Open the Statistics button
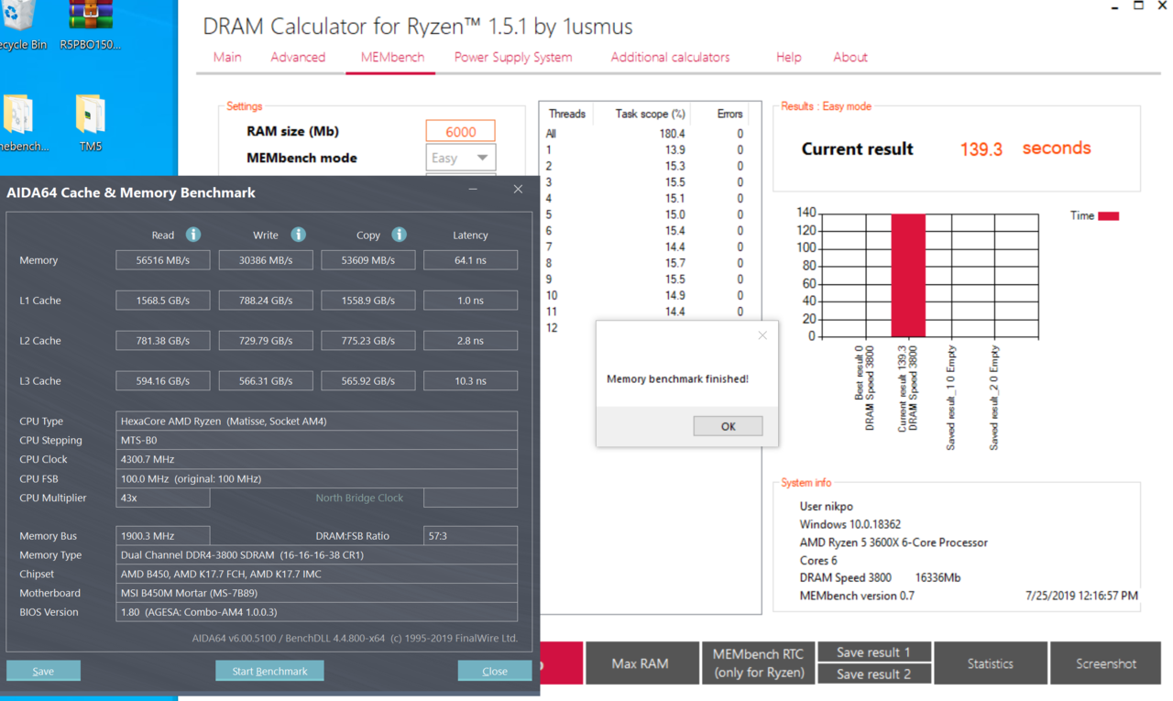The image size is (1173, 701). coord(991,663)
